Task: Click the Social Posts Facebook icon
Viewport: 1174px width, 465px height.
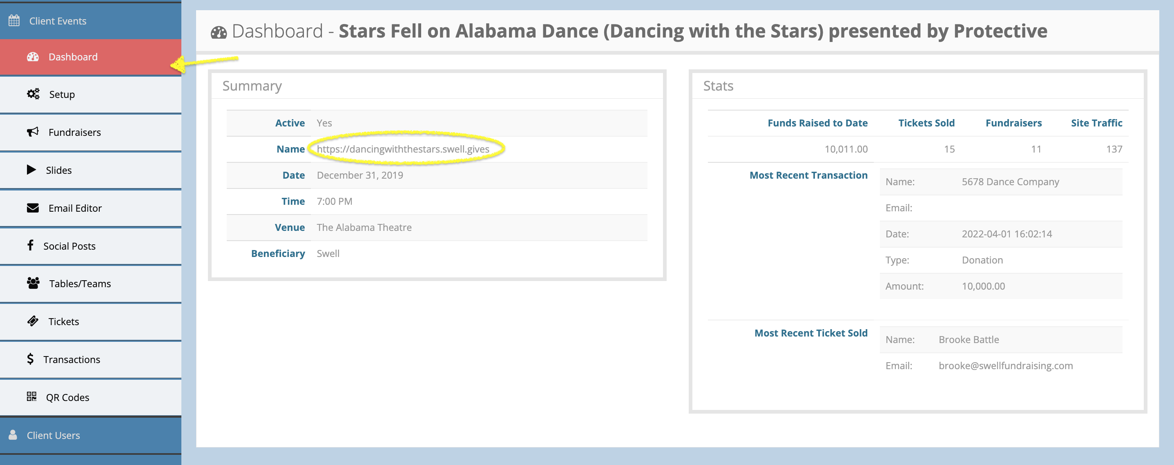Action: (30, 246)
